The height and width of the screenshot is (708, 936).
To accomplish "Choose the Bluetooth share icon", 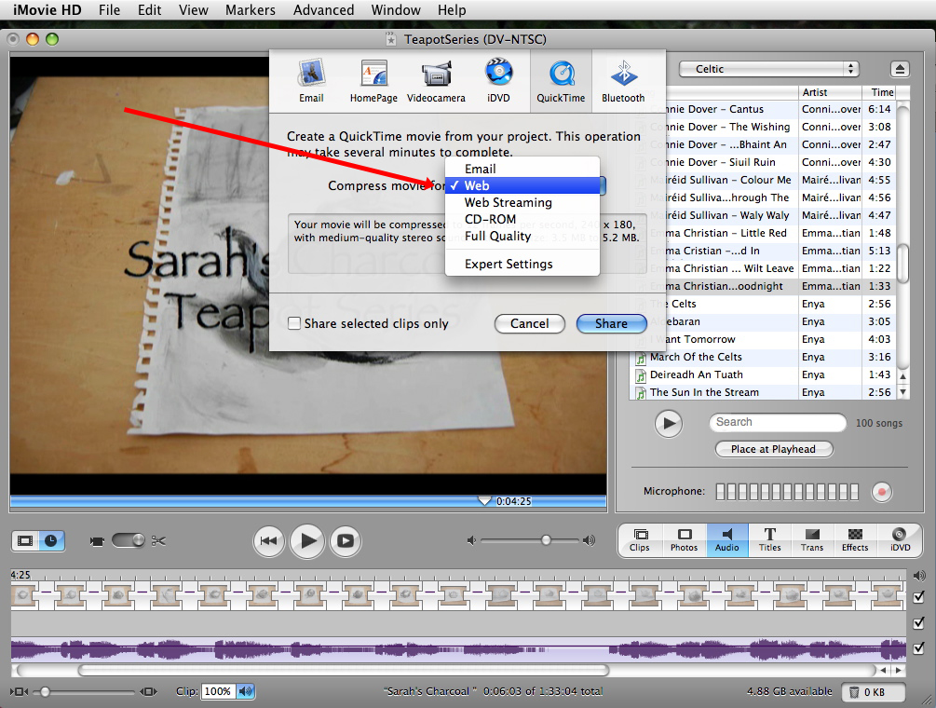I will coord(623,81).
